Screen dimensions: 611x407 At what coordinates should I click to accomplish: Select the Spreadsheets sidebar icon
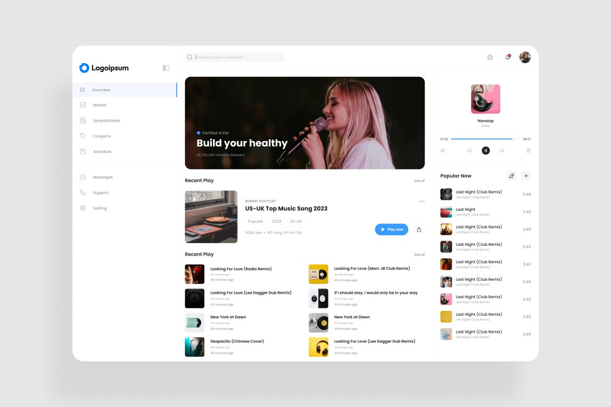(x=83, y=121)
